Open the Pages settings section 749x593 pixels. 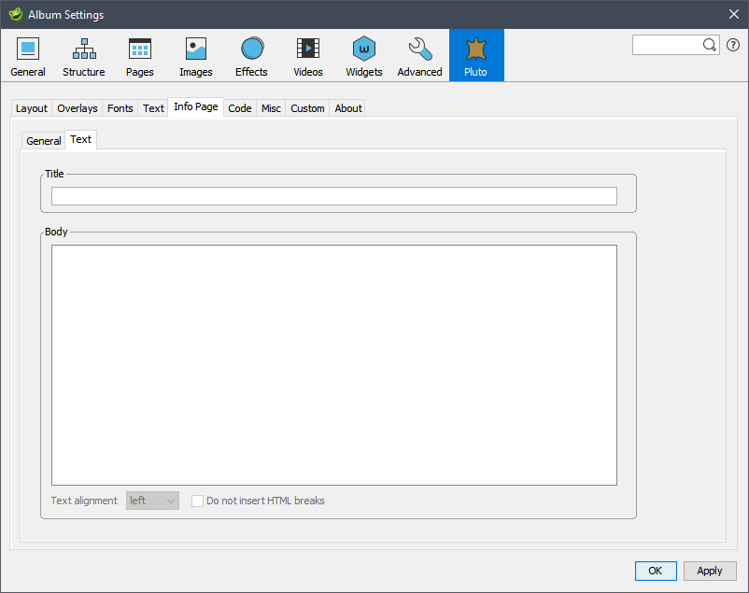(140, 55)
